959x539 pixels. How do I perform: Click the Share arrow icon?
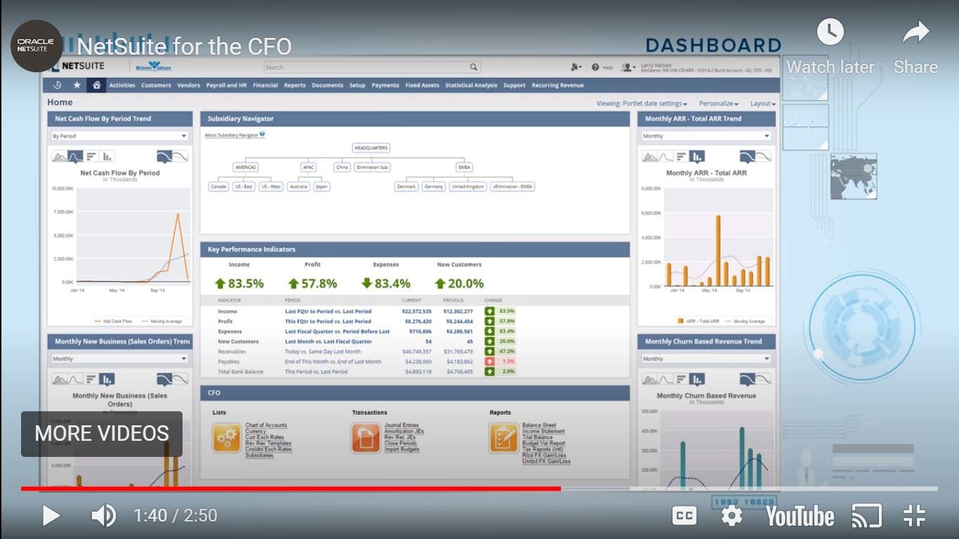click(x=915, y=32)
